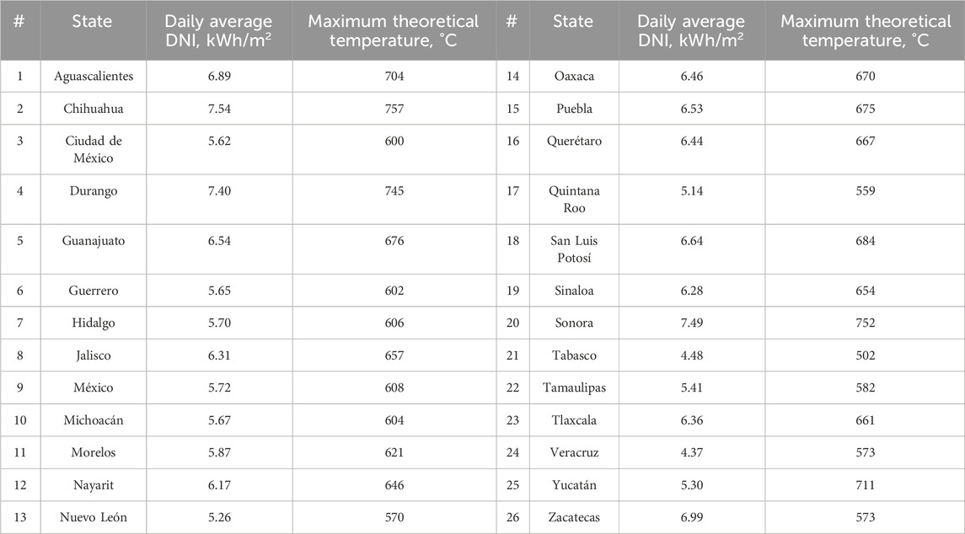Image resolution: width=965 pixels, height=534 pixels.
Task: Select the Michoacán state cell
Action: [x=93, y=420]
